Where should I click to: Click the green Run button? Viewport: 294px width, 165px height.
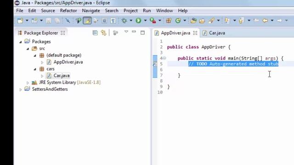click(138, 20)
